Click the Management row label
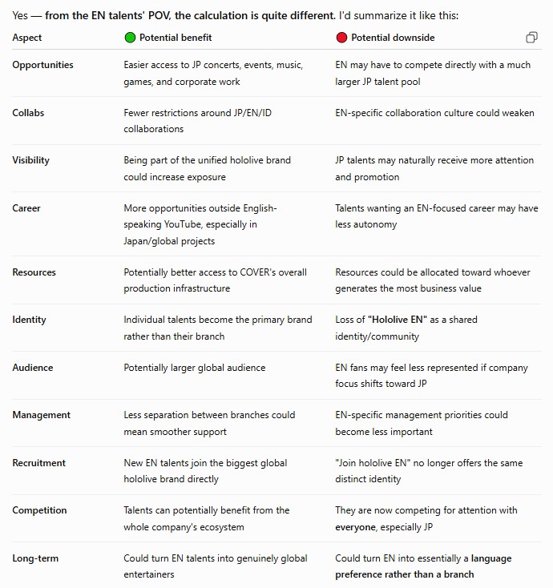The image size is (553, 588). 41,415
